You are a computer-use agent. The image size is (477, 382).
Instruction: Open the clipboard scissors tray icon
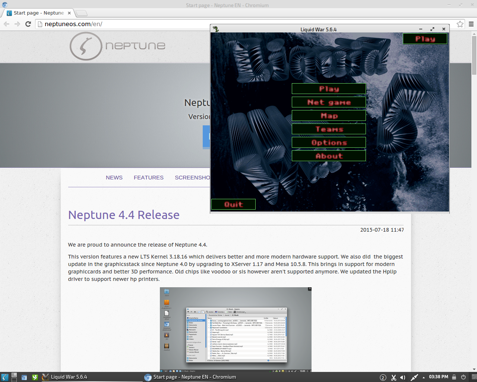point(394,378)
